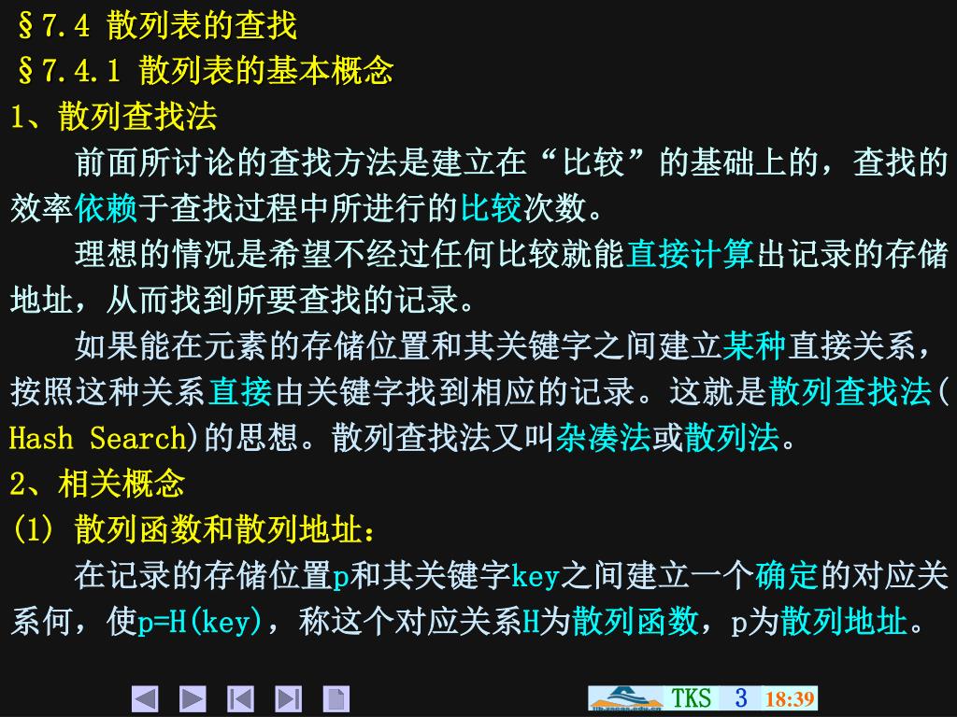957x717 pixels.
Task: Click the cyan term '散列查找法' before the parenthesis
Action: point(850,391)
